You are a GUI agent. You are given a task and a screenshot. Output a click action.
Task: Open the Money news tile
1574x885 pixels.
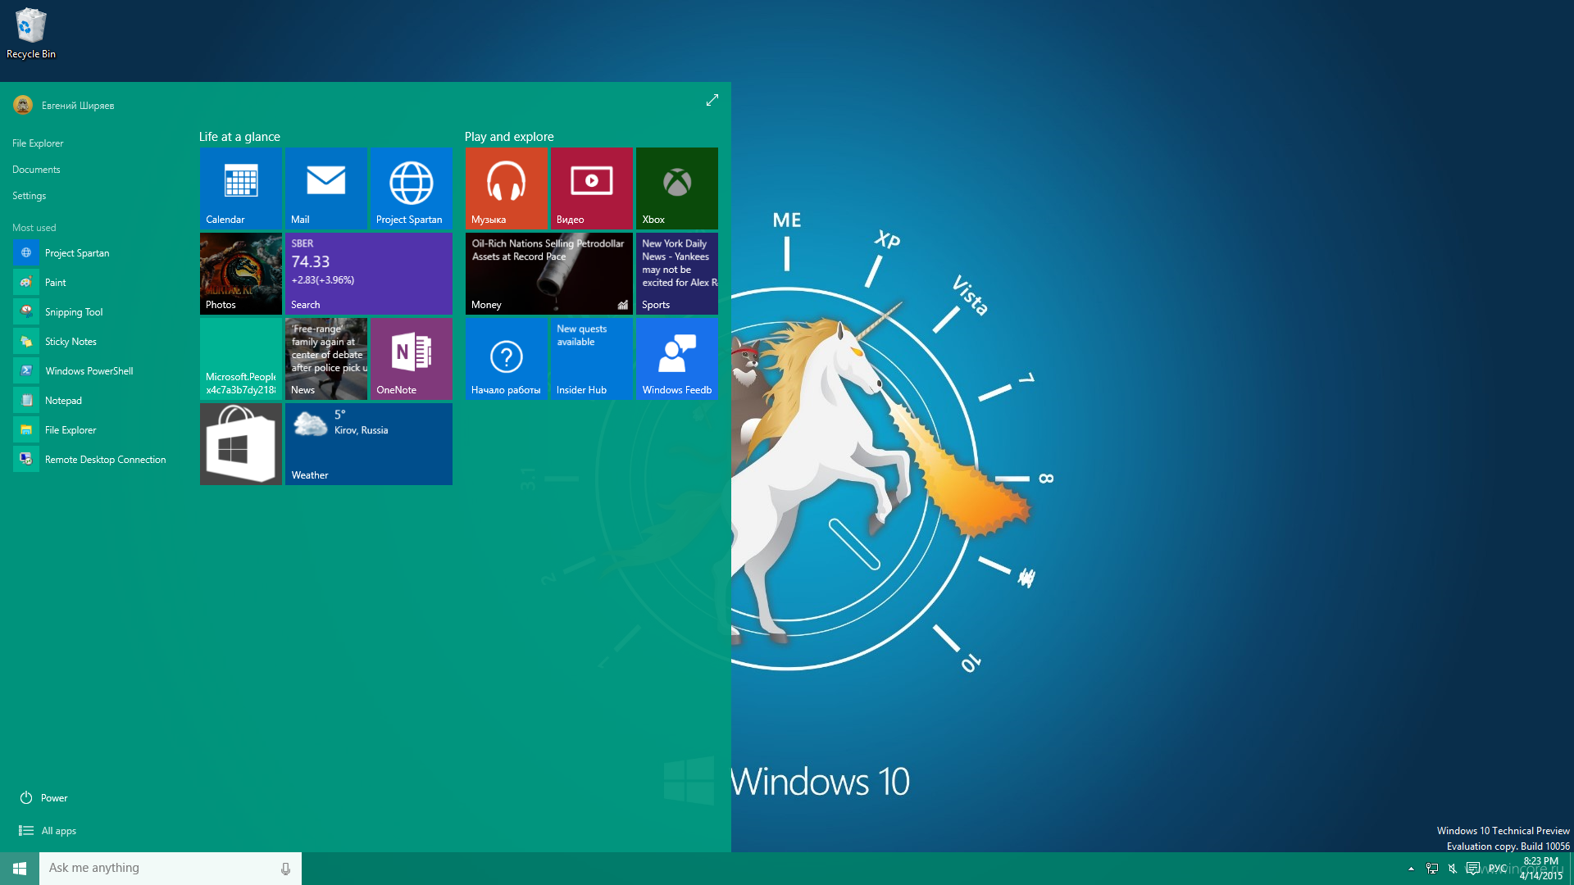(x=548, y=274)
